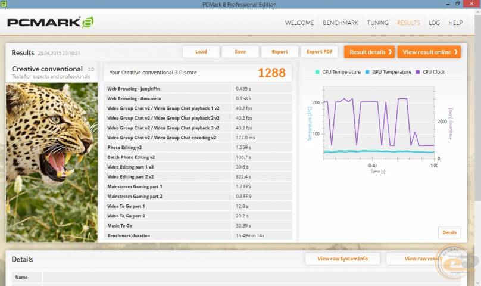Click the app icon in title bar
This screenshot has height=286, width=481.
4,4
